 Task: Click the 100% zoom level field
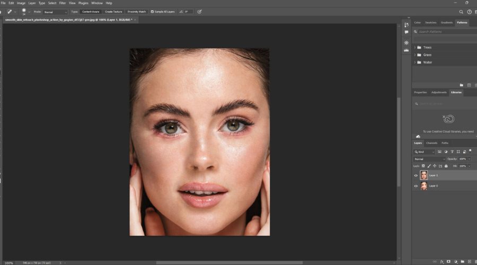point(9,263)
